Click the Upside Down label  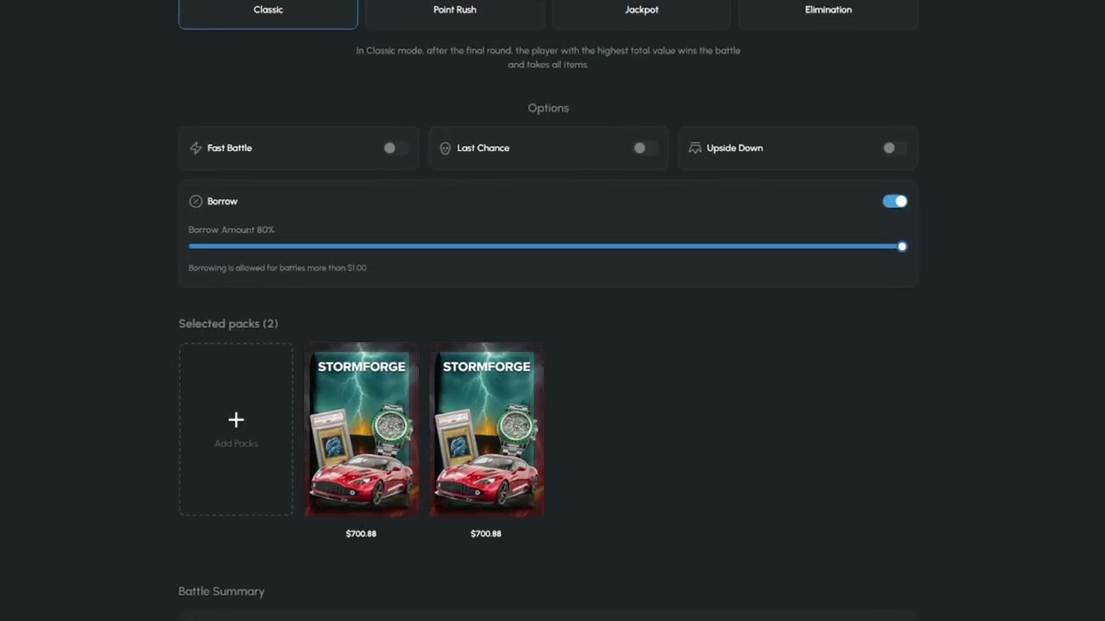(x=735, y=148)
